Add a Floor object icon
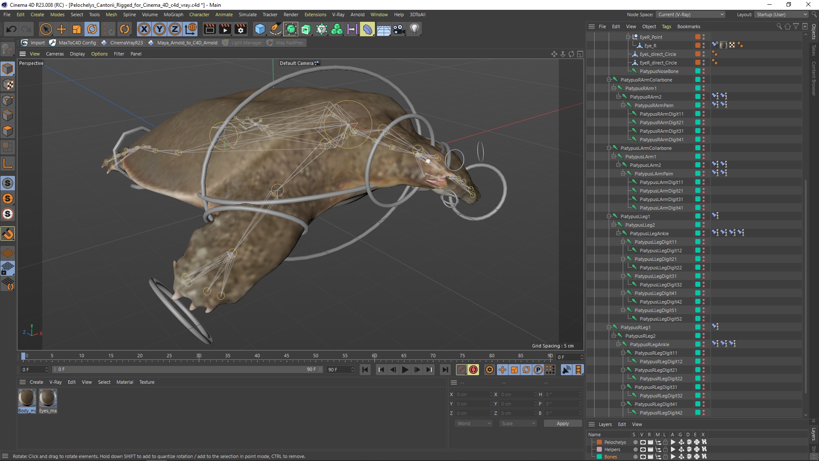This screenshot has height=461, width=819. pyautogui.click(x=383, y=29)
